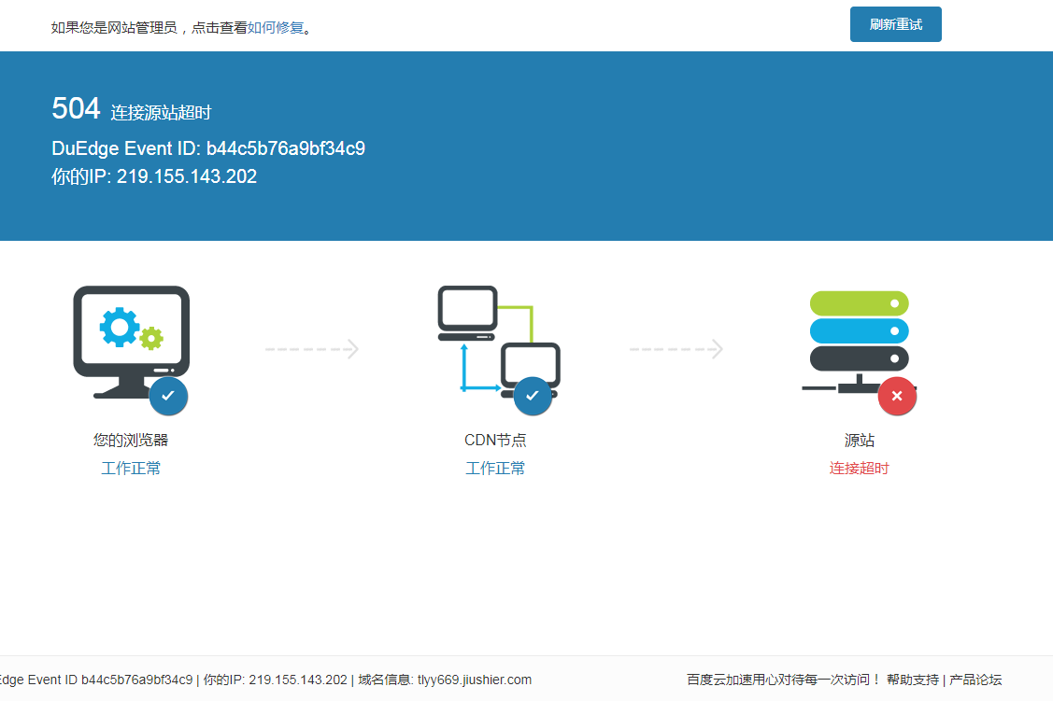
Task: Click 工作正常 status under CDN节点
Action: point(495,469)
